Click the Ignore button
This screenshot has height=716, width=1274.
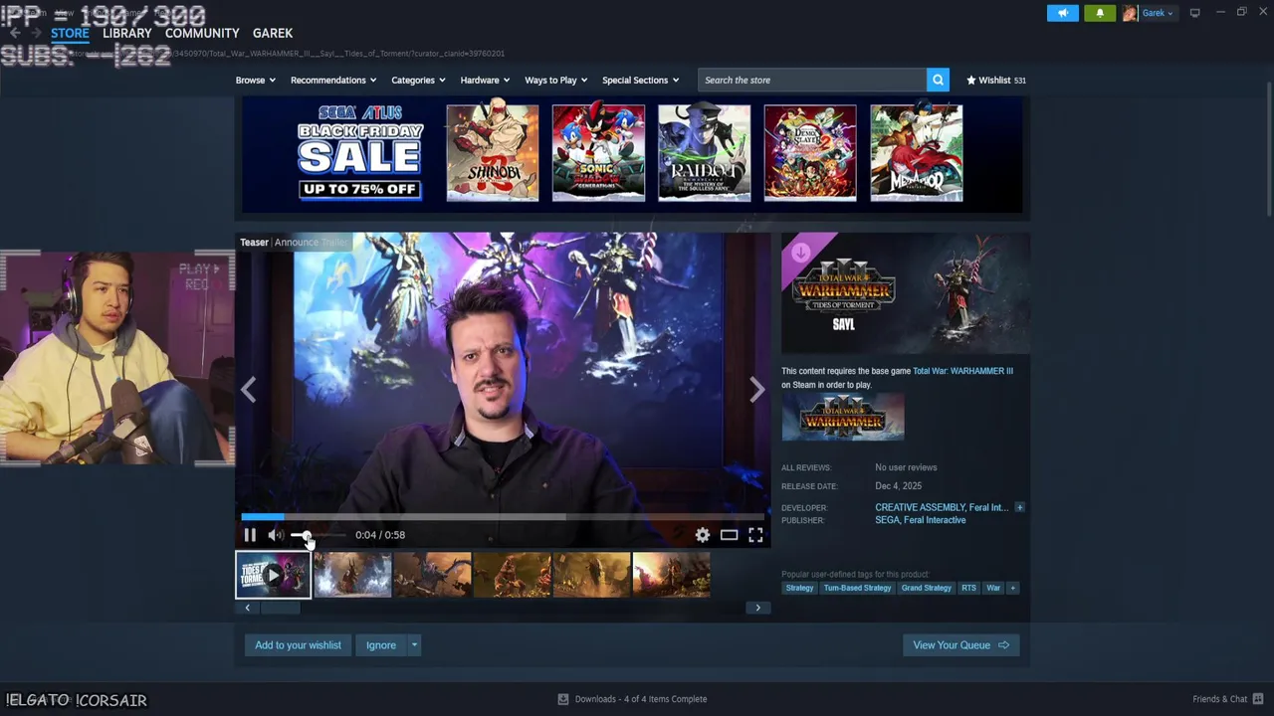coord(381,645)
